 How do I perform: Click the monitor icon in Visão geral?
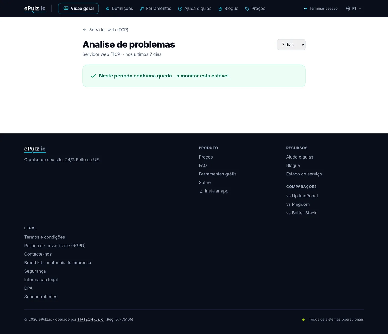pos(66,8)
